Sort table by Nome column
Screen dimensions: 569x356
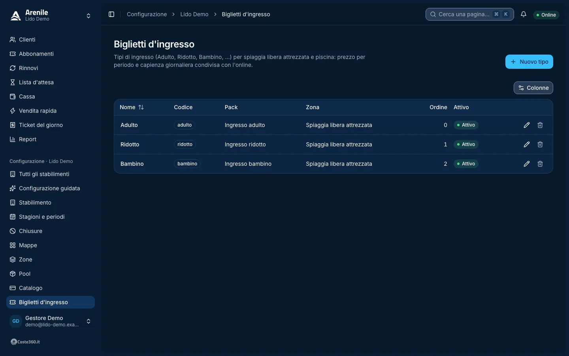132,107
